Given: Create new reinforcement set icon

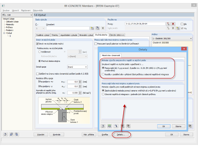Looking at the screenshot, I should (x=92, y=28).
